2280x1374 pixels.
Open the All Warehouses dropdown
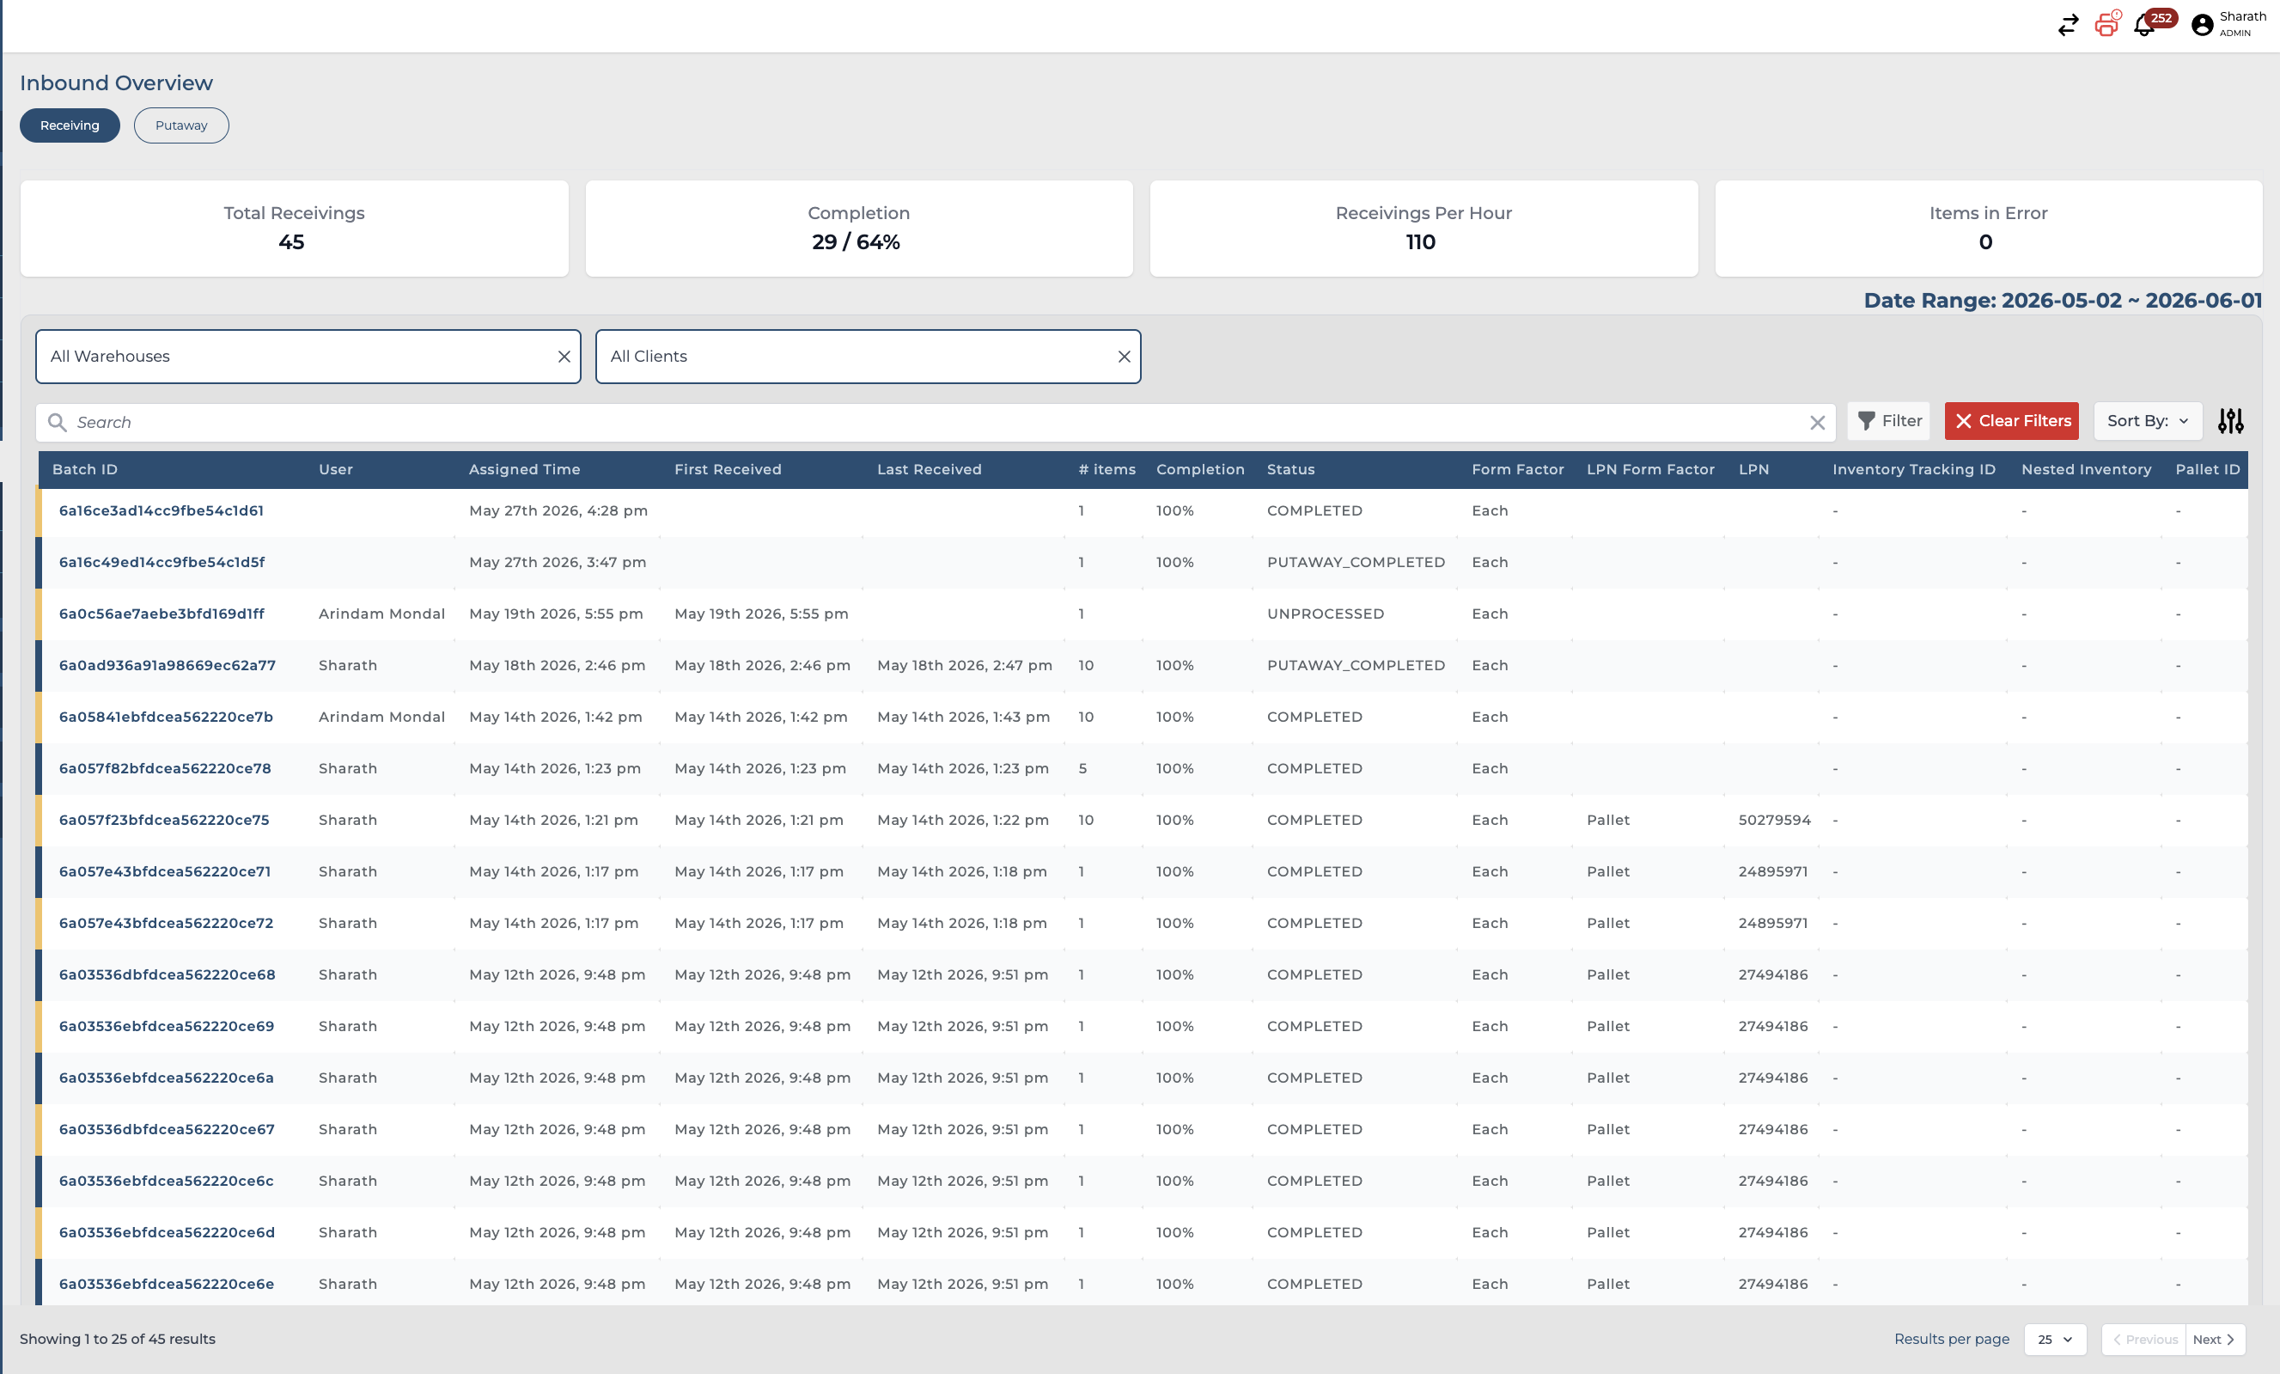coord(308,357)
